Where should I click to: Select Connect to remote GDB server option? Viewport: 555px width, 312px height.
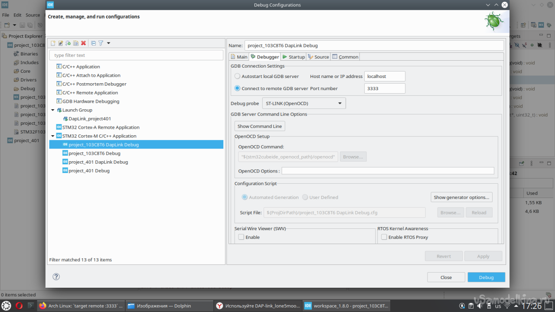237,88
